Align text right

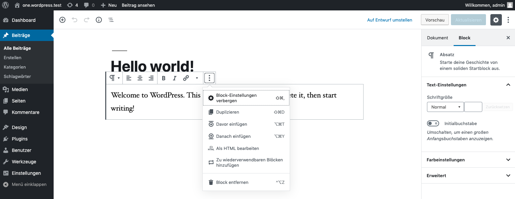pyautogui.click(x=151, y=78)
